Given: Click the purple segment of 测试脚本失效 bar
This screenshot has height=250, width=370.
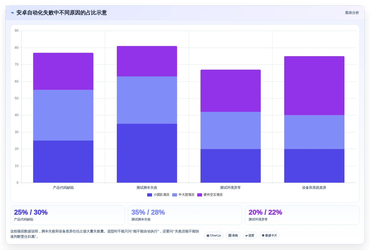Looking at the screenshot, I should (x=147, y=61).
